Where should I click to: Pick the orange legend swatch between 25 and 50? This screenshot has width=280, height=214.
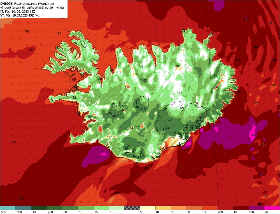tap(179, 208)
